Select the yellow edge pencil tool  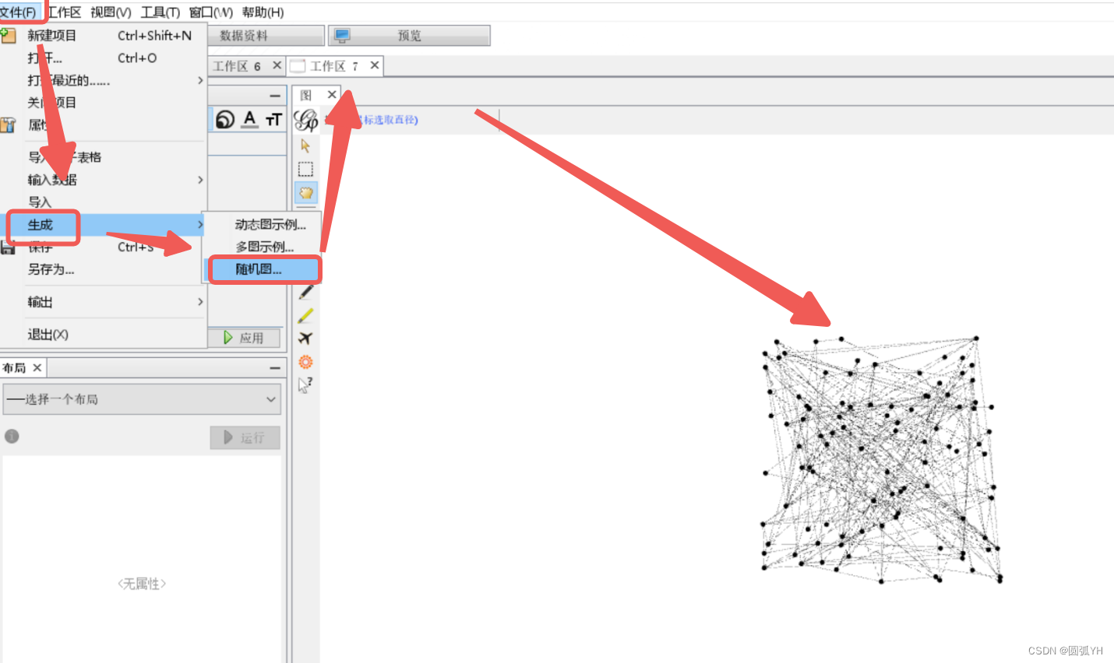click(305, 314)
